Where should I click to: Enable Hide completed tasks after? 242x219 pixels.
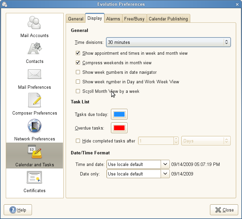[78, 141]
